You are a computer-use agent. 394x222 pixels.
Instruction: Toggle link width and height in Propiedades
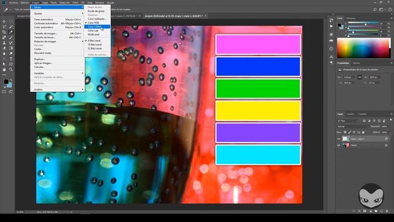coord(360,77)
